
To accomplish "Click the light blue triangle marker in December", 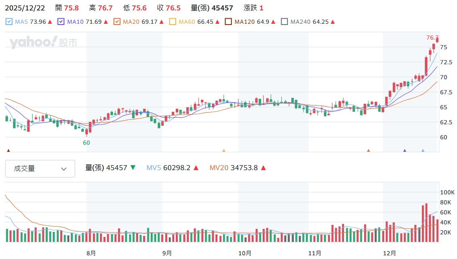I will coord(423,151).
